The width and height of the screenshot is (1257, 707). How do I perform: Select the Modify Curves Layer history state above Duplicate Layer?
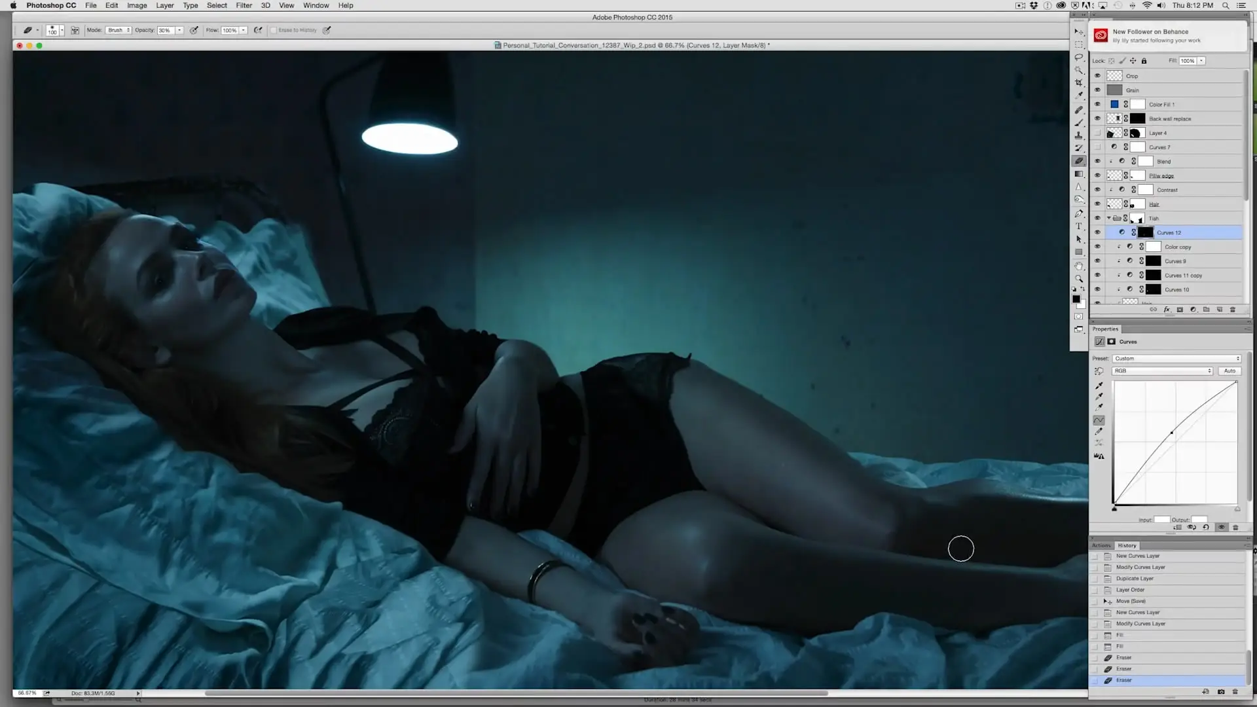[1169, 568]
